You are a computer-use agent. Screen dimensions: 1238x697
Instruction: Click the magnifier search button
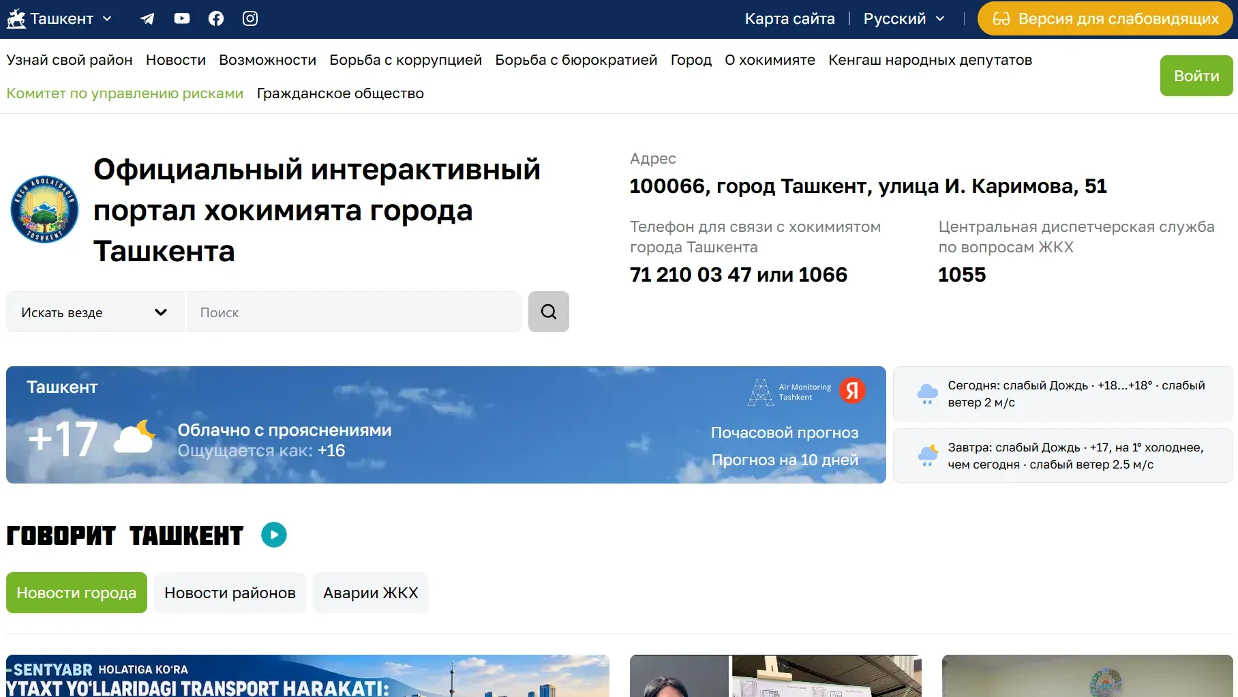[549, 312]
